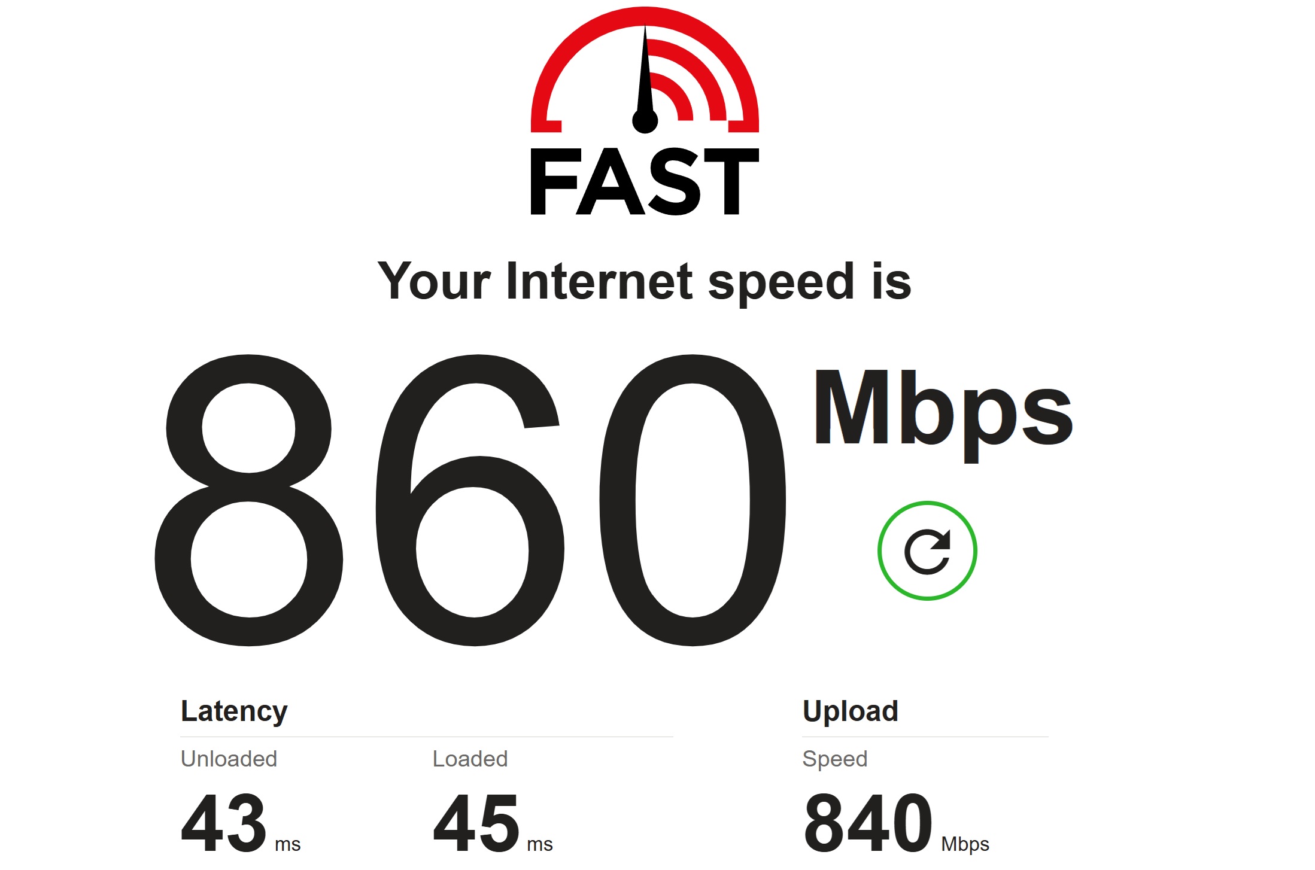Click the Loaded latency label
1315x870 pixels.
tap(470, 759)
